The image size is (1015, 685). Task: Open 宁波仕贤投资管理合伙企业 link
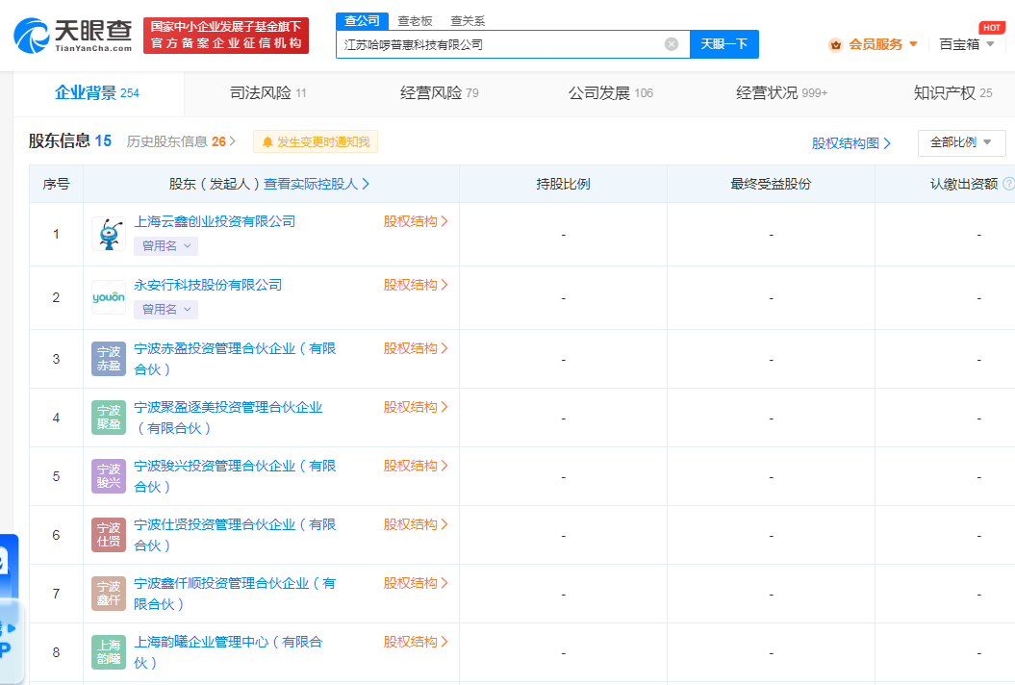tap(235, 535)
